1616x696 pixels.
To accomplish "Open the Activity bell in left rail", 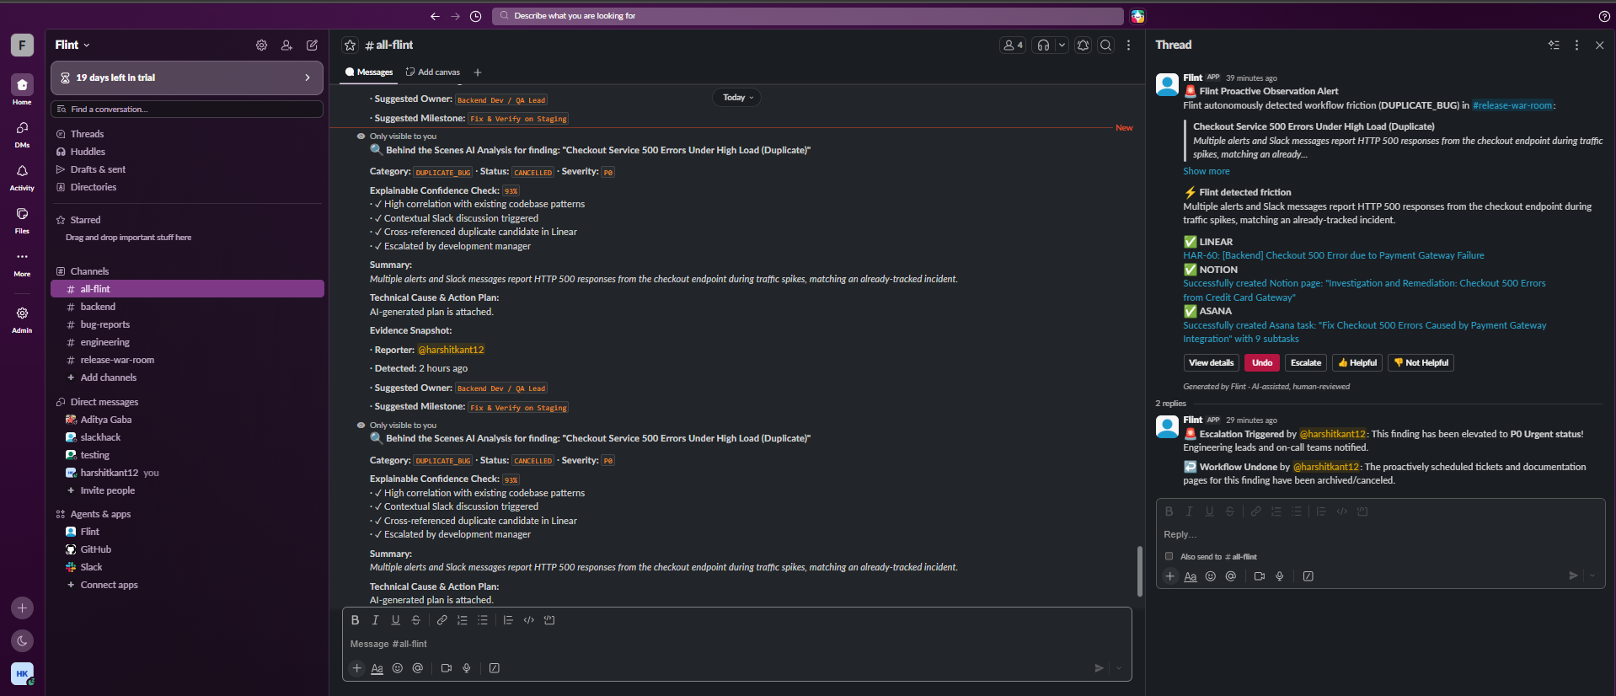I will point(22,176).
